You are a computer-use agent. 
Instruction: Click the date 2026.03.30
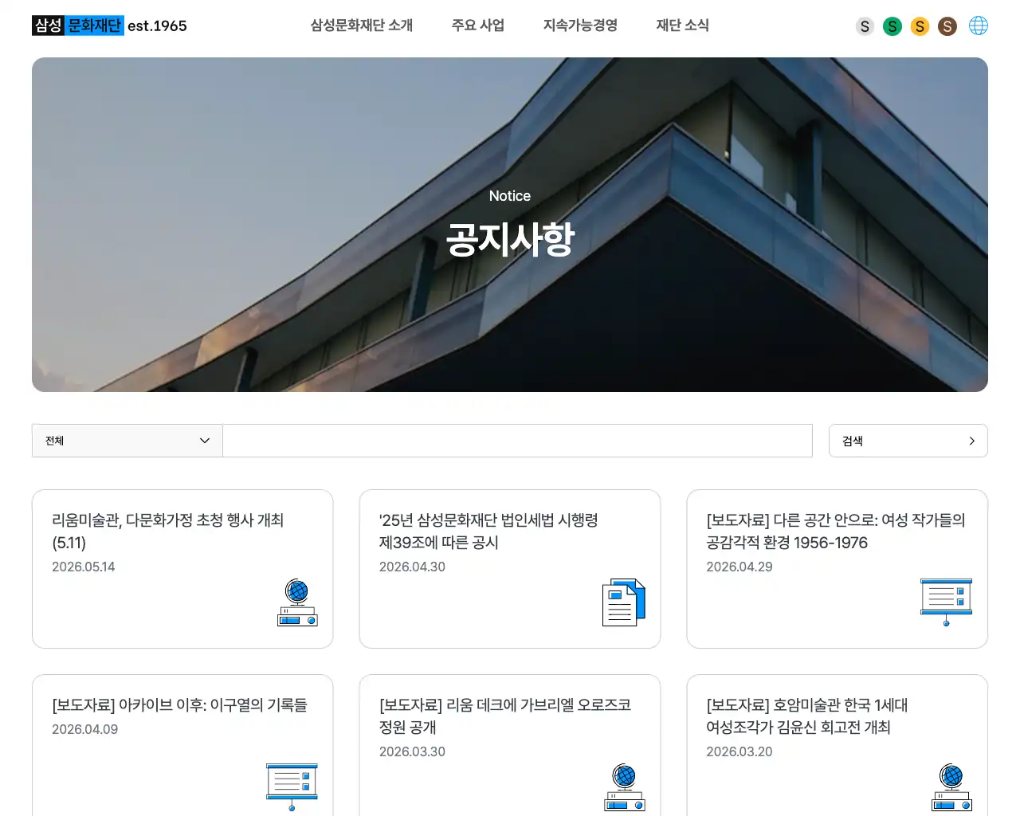click(x=412, y=751)
